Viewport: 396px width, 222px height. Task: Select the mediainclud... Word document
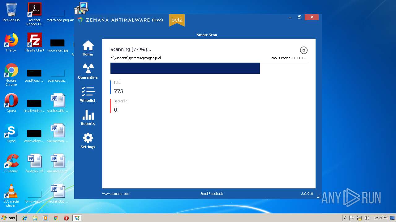click(x=58, y=194)
